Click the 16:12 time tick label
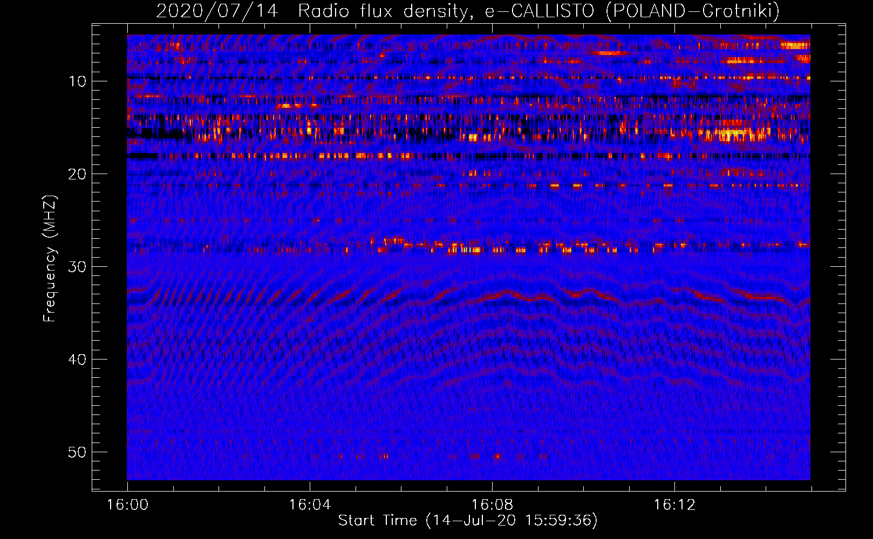 [x=674, y=505]
